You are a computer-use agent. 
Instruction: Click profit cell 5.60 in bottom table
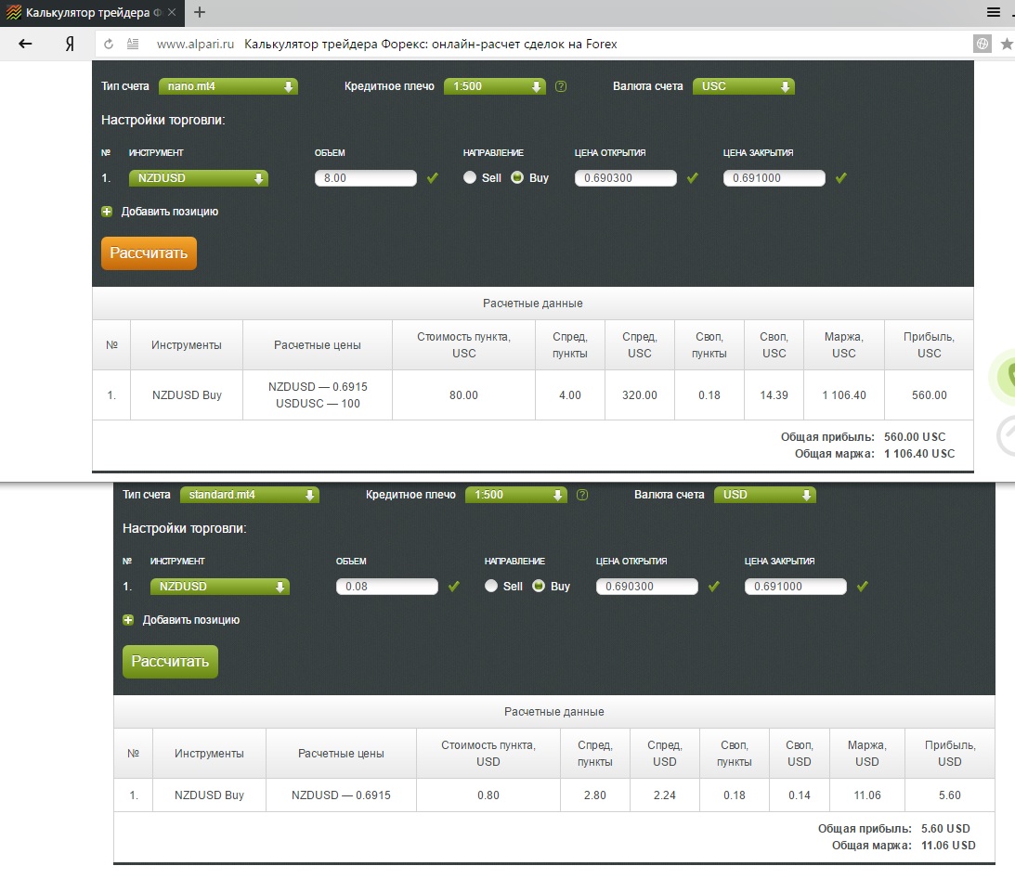[x=950, y=795]
